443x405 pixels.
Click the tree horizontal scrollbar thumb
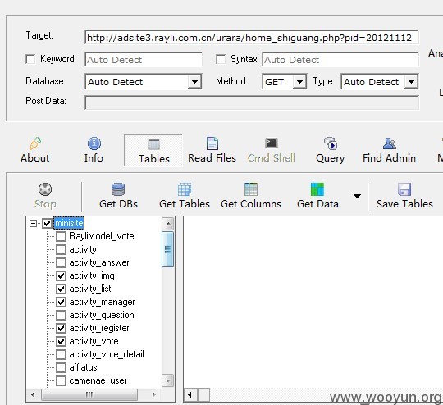point(89,394)
